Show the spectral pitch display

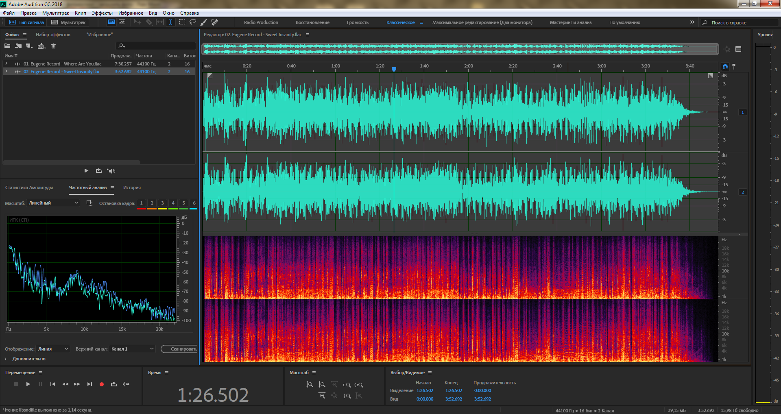coord(122,22)
